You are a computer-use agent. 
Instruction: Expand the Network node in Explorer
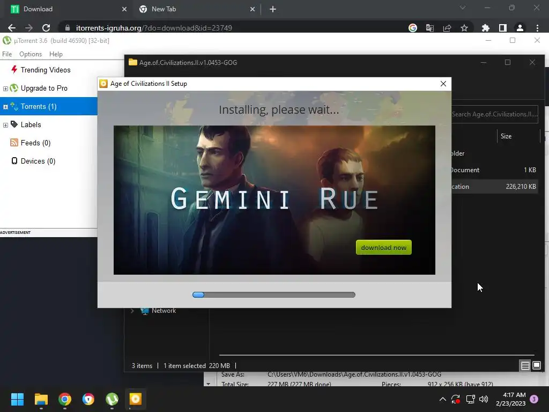(x=132, y=311)
